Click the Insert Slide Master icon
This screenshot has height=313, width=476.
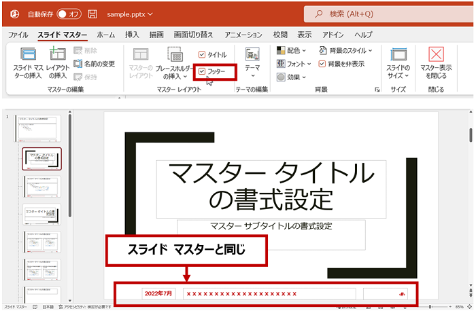click(28, 54)
